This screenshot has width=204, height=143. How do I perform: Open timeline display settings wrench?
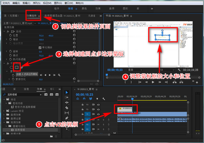click(x=103, y=99)
